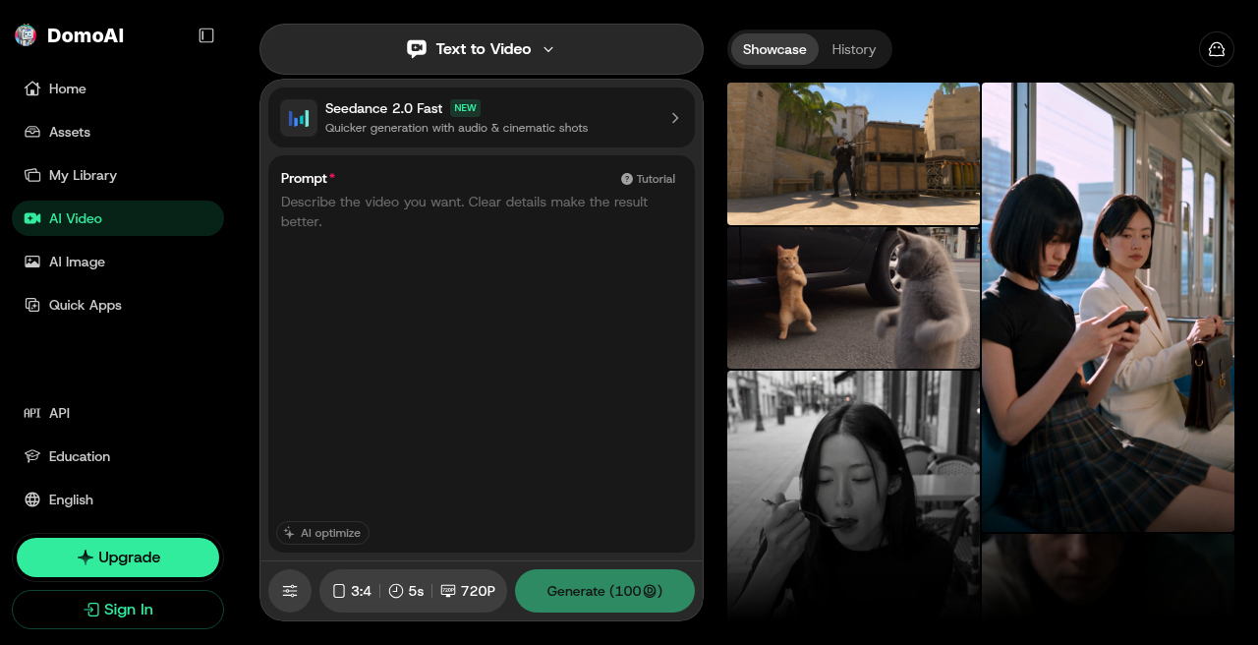Click the globe language icon
Image resolution: width=1258 pixels, height=645 pixels.
[x=32, y=499]
